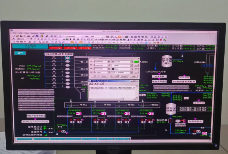
Task: Click the green FG color swatch button
Action: [x=136, y=61]
